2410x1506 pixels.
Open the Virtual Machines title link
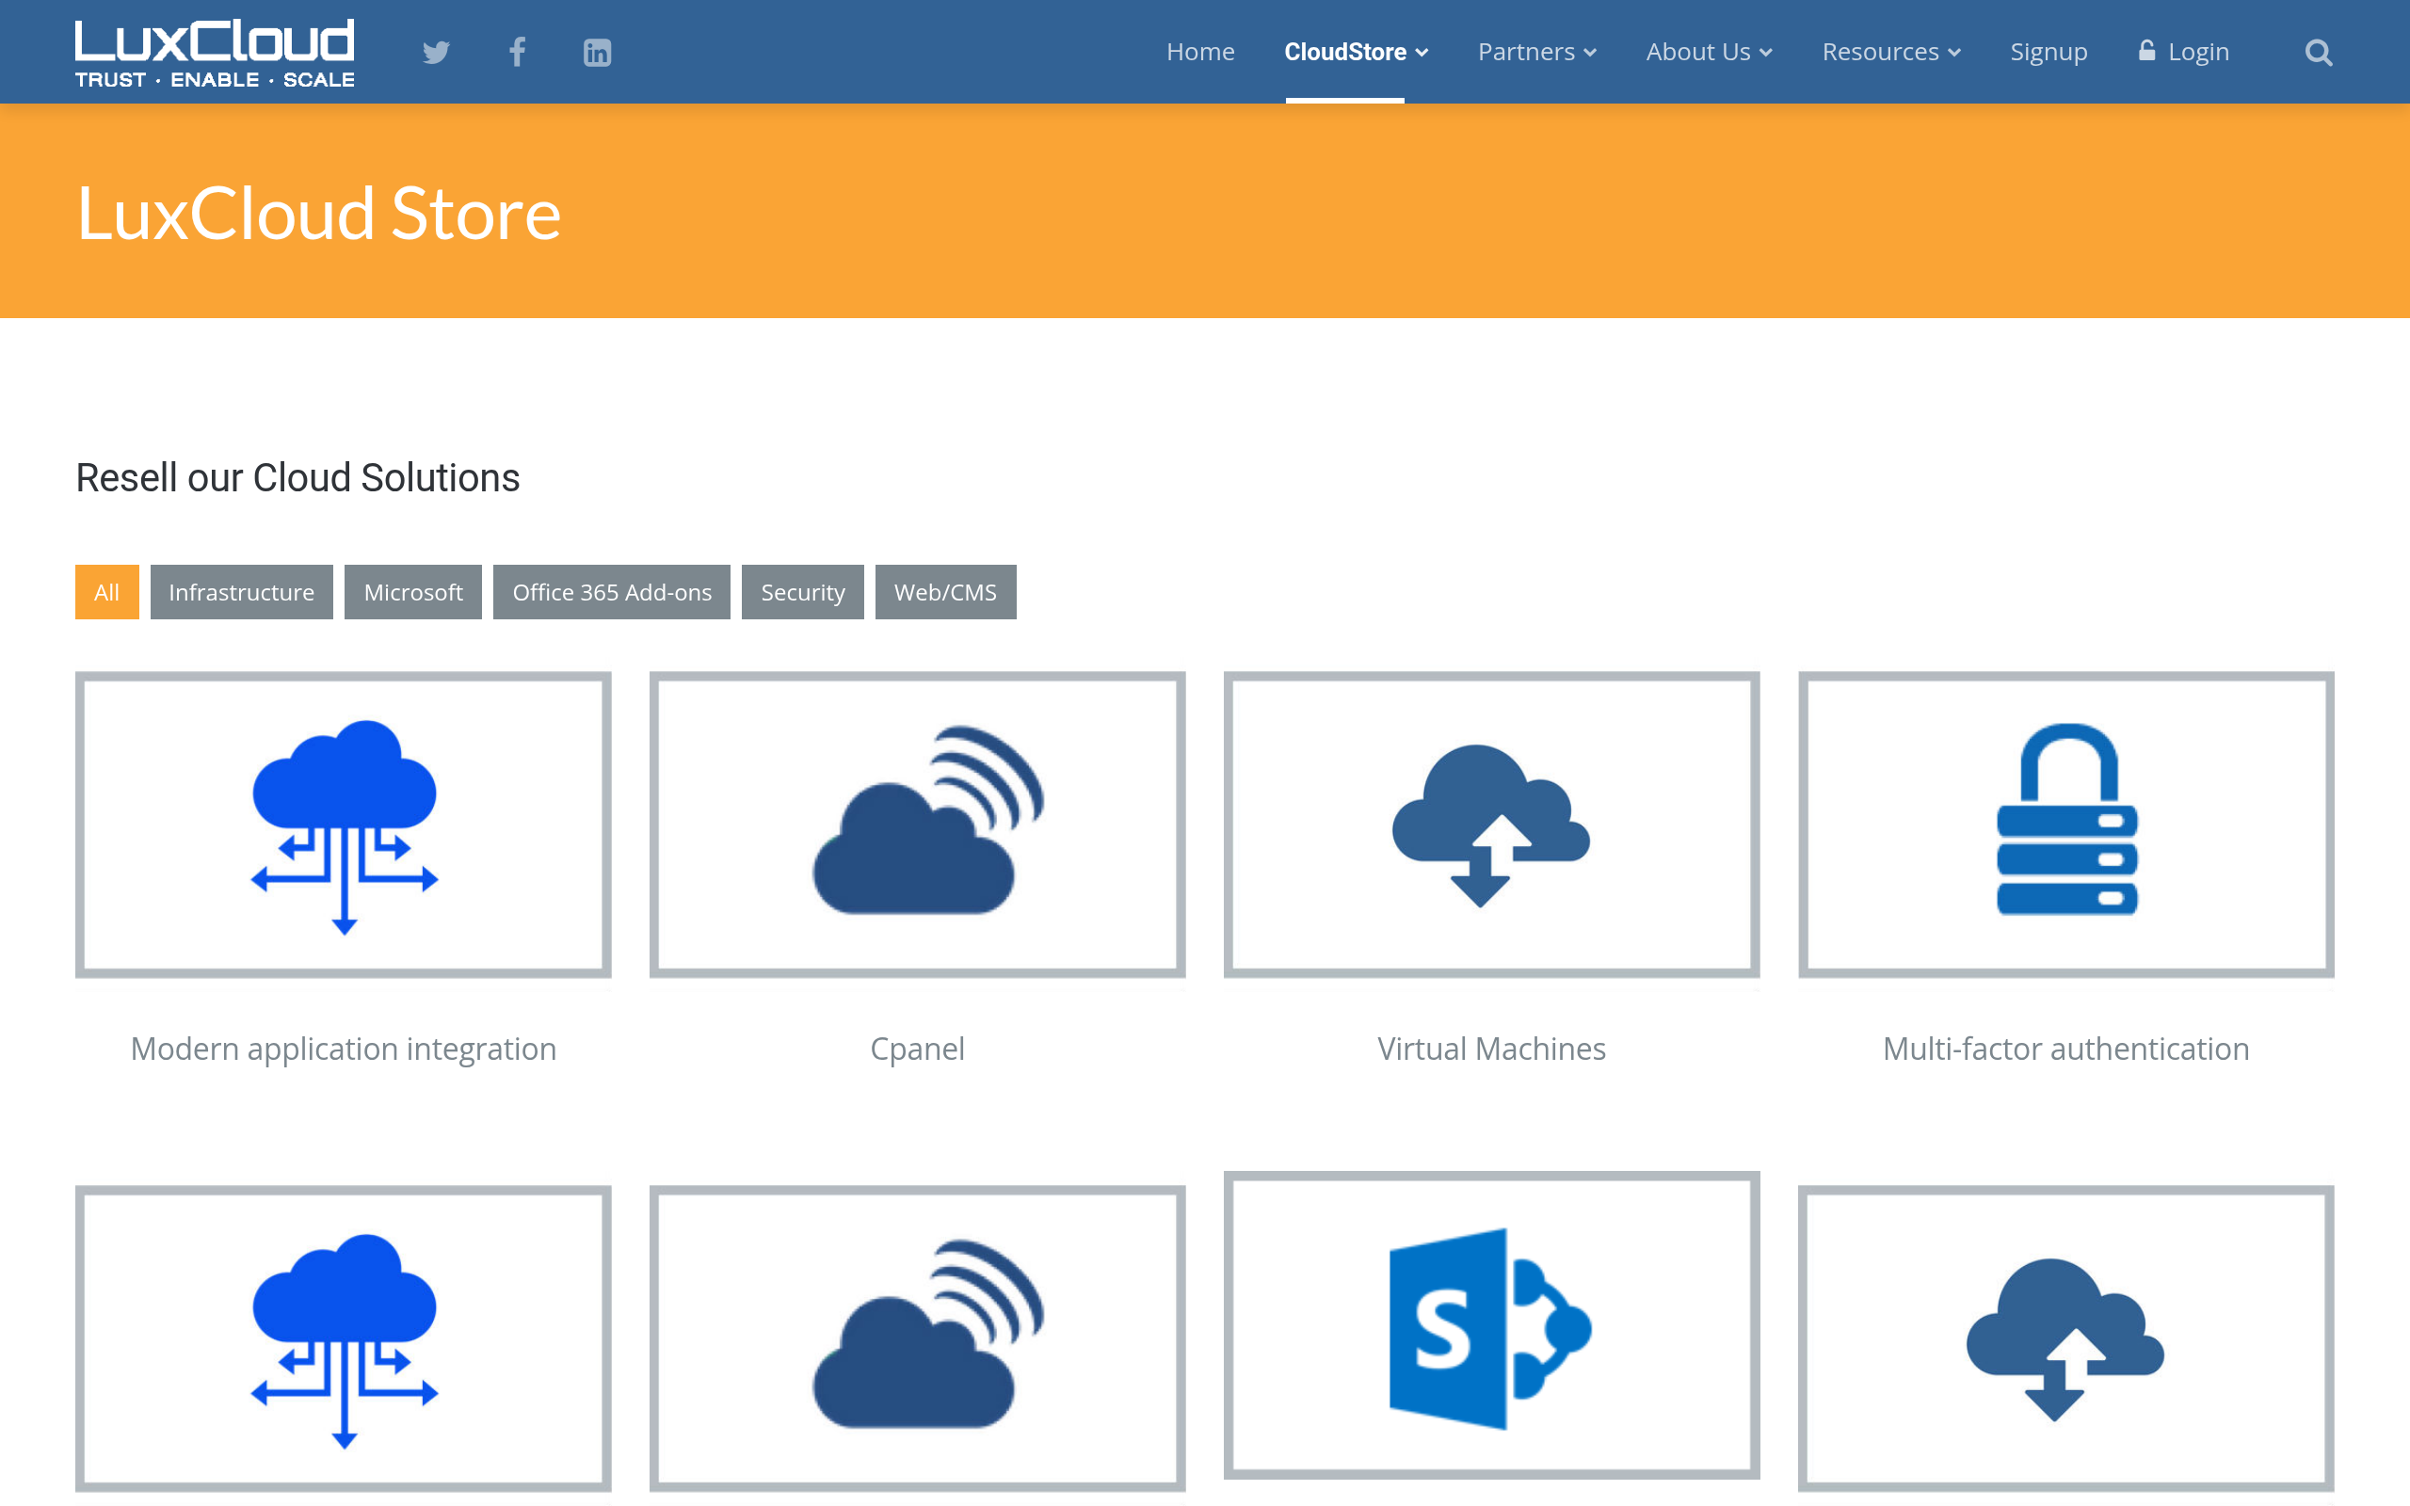(1491, 1049)
